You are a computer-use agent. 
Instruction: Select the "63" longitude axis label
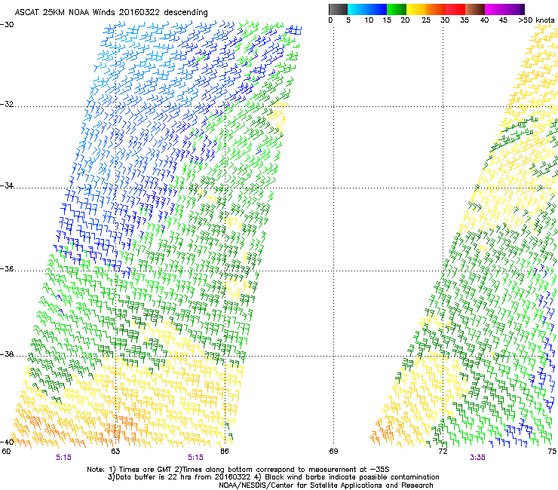tap(115, 452)
